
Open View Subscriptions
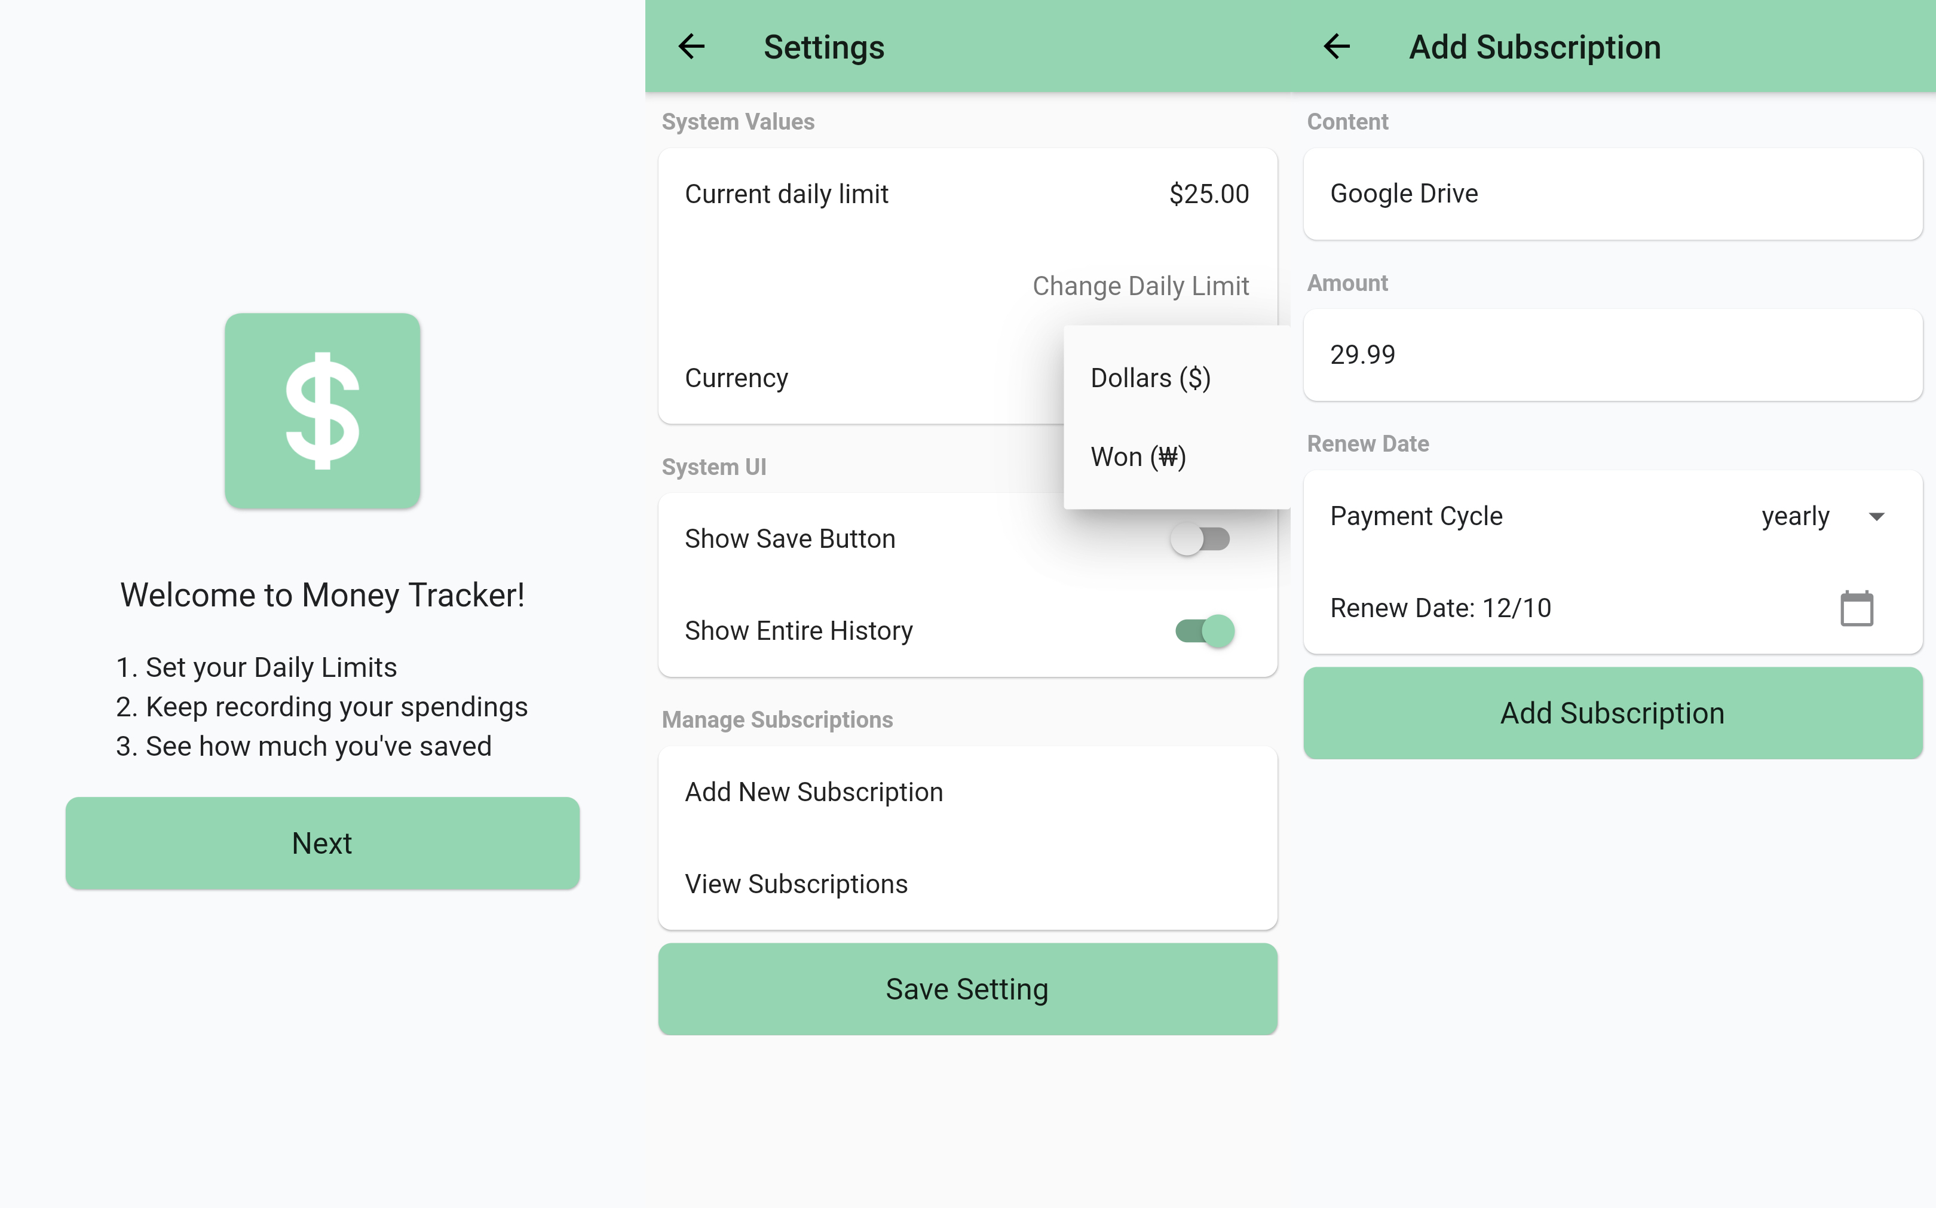pos(796,884)
